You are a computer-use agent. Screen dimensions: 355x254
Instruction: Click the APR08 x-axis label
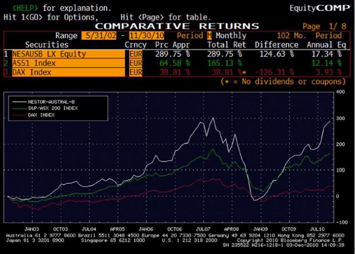click(x=231, y=229)
